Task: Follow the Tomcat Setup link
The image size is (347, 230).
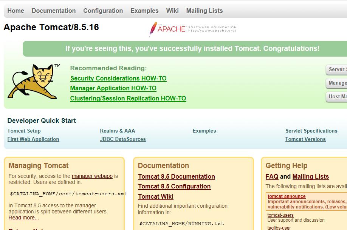Action: coord(24,131)
